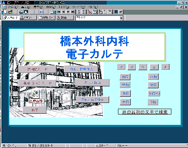Click the タ行 search button

(x=125, y=93)
